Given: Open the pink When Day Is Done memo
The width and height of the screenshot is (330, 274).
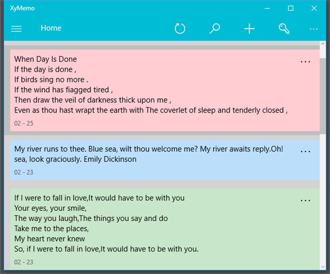Looking at the screenshot, I should click(x=165, y=90).
